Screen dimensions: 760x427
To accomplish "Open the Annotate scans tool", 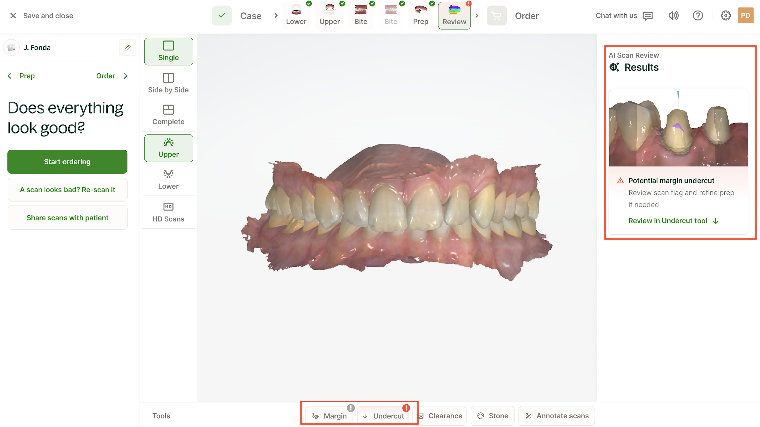I will click(x=556, y=416).
